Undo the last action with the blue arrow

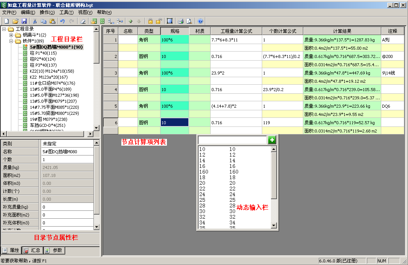click(x=63, y=21)
